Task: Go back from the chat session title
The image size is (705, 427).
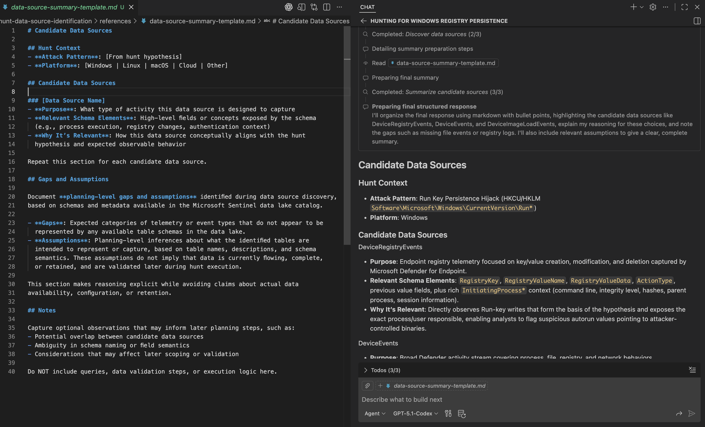Action: (363, 21)
